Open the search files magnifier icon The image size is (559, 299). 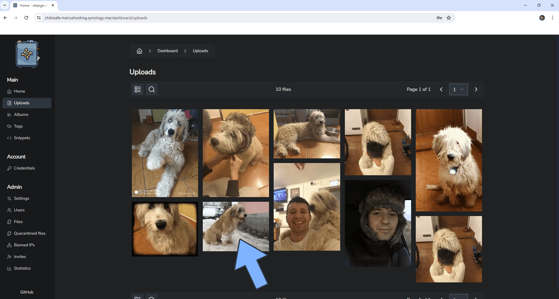pyautogui.click(x=152, y=89)
